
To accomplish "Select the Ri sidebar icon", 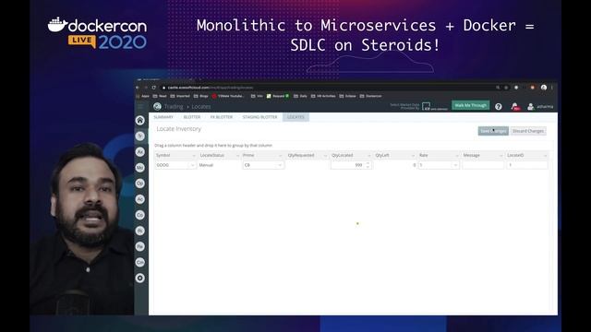I will 139,231.
